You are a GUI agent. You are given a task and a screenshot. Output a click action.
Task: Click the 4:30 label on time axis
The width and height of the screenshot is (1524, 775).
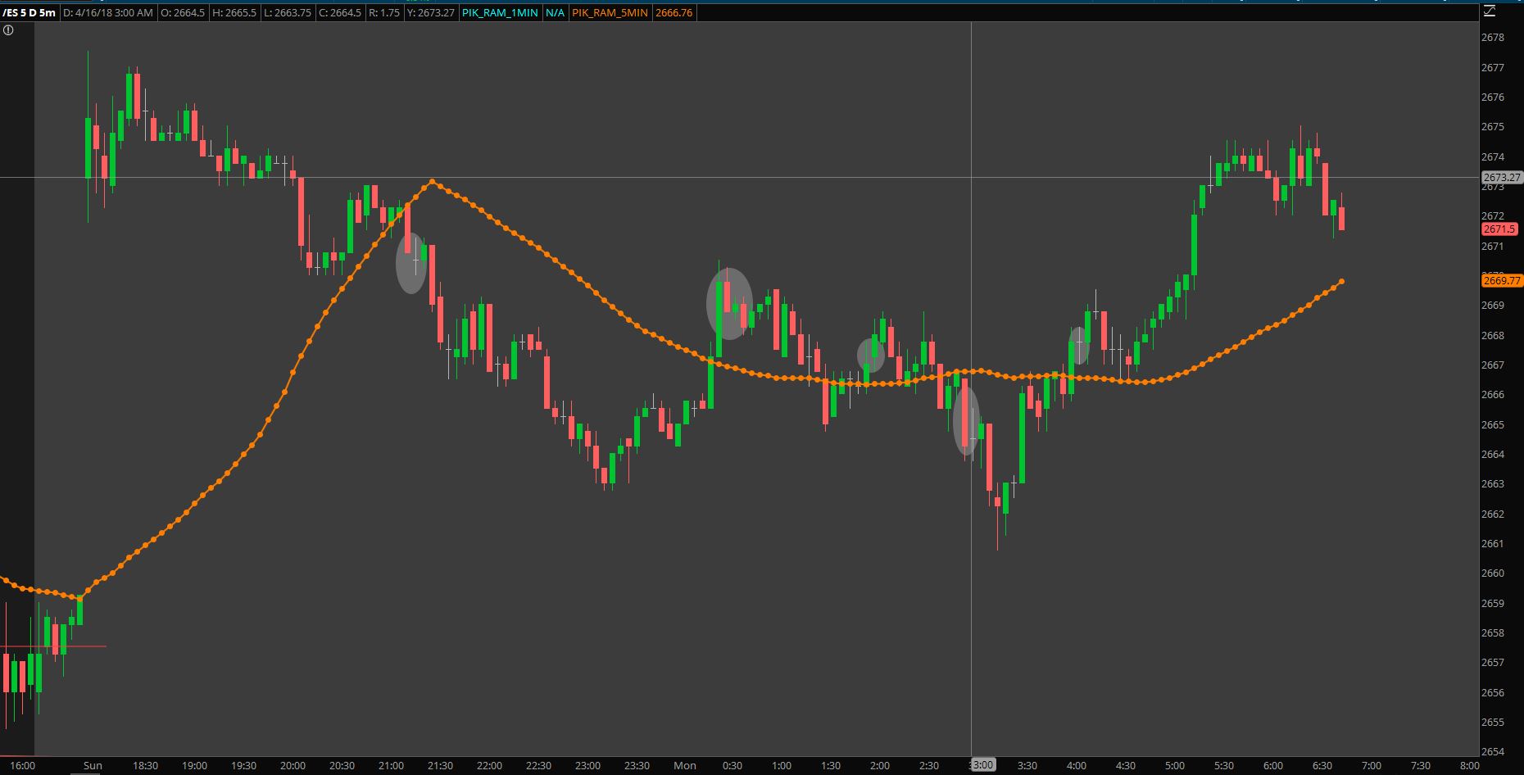click(1126, 766)
